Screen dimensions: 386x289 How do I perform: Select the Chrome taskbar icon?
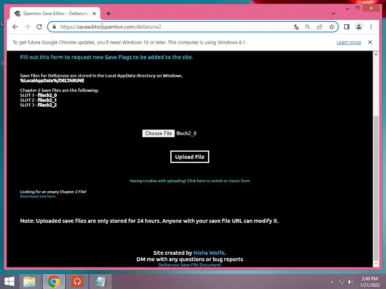54,281
